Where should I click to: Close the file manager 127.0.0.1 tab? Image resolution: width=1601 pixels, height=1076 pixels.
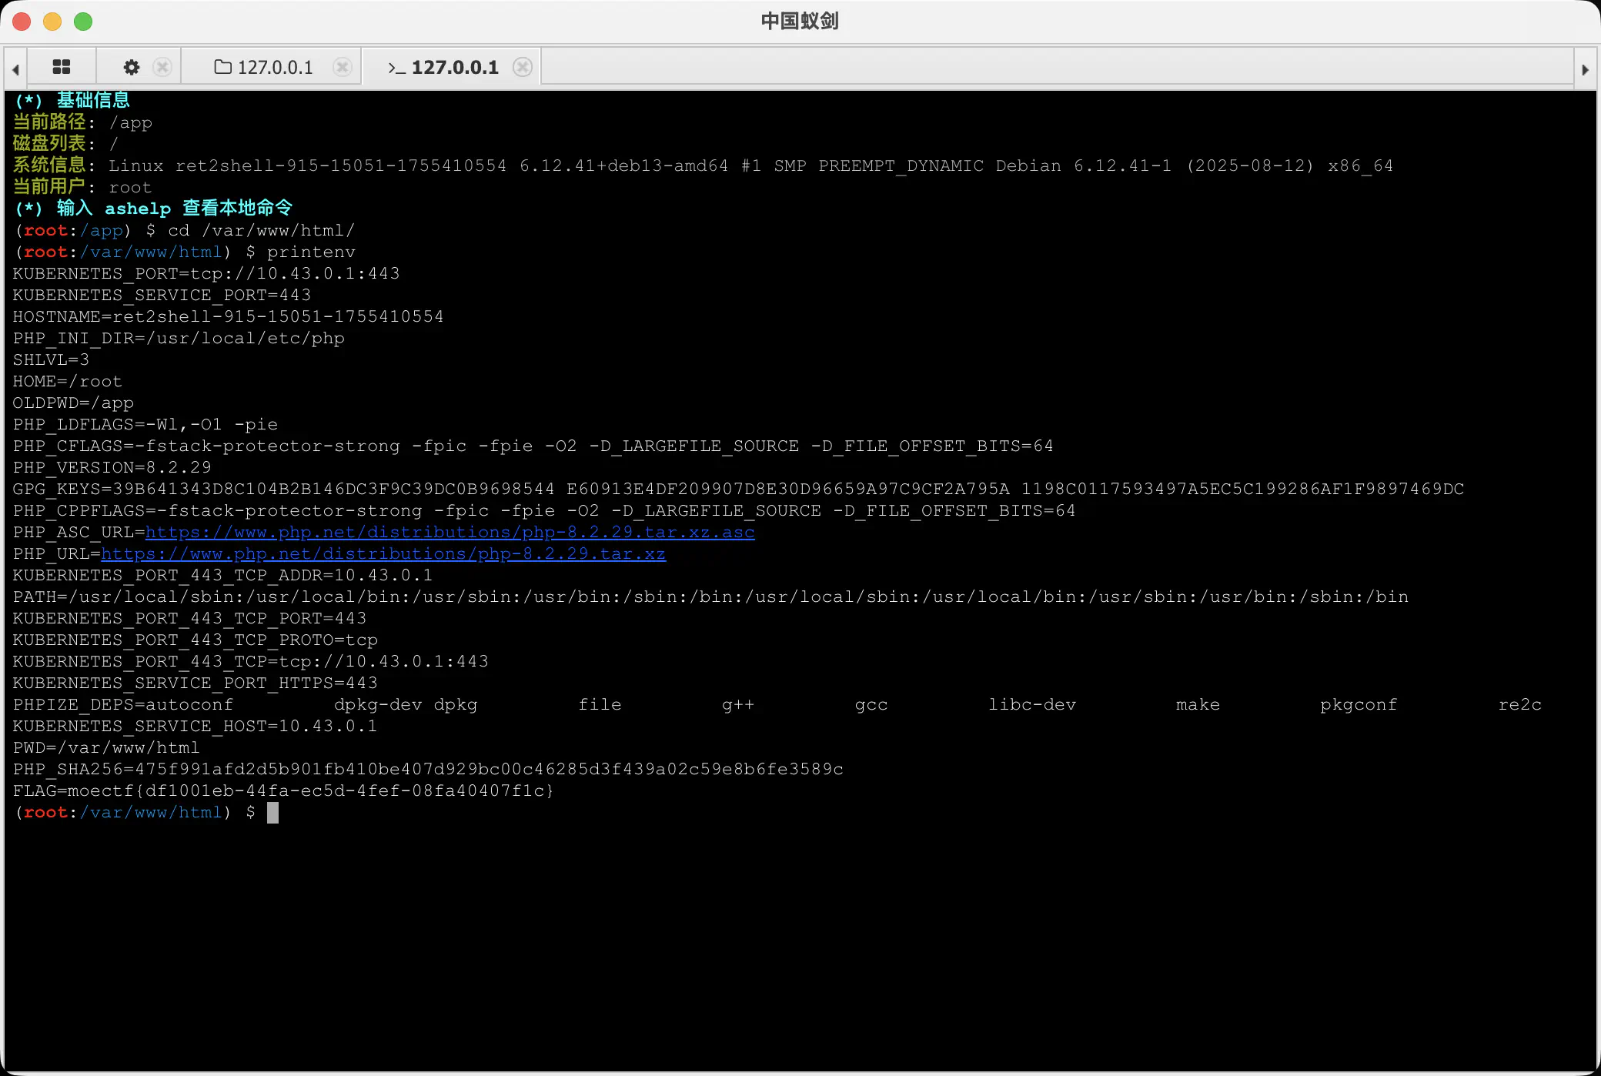click(343, 67)
